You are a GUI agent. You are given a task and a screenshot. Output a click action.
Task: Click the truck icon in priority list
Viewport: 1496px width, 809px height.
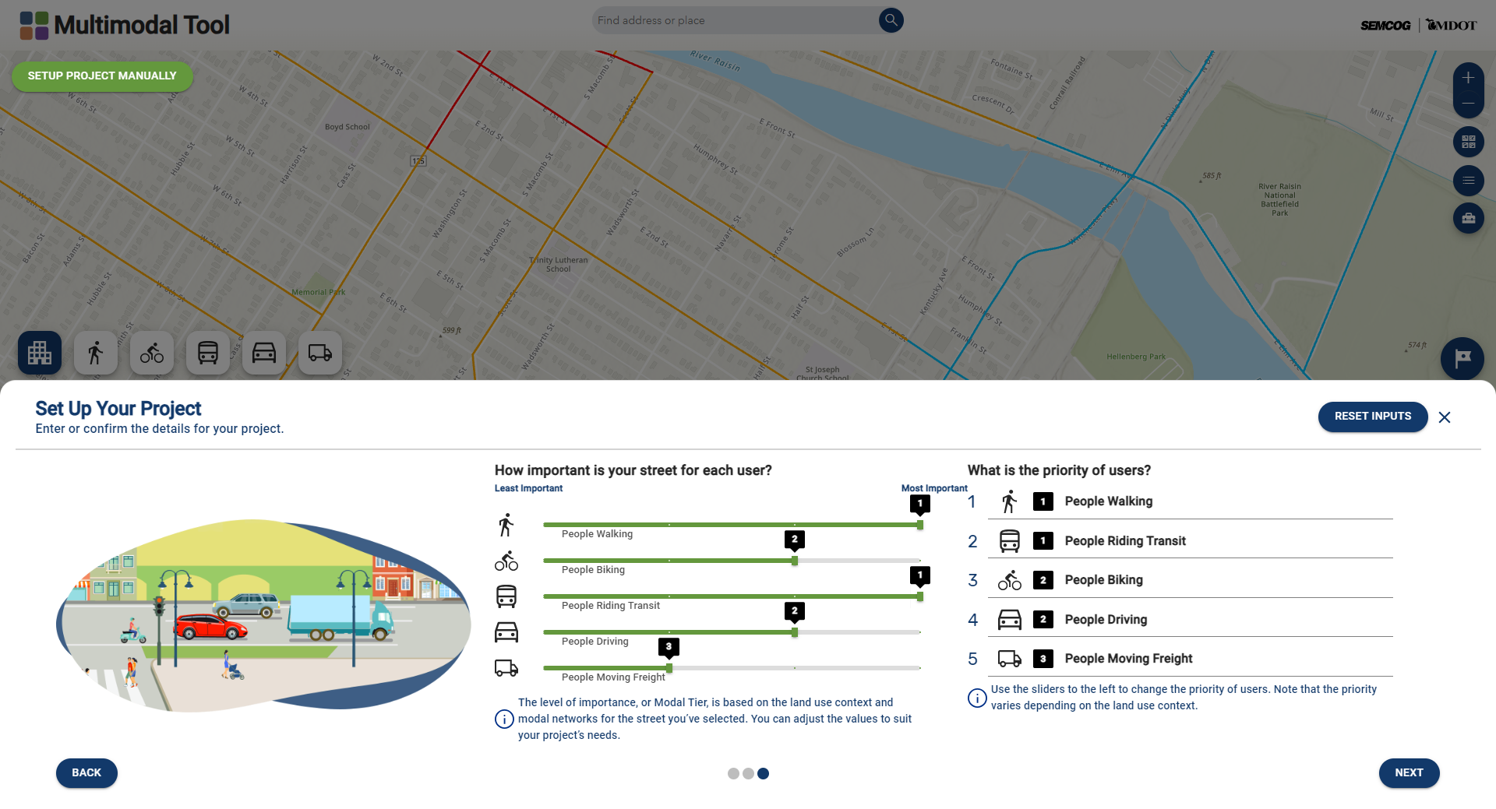(1010, 659)
